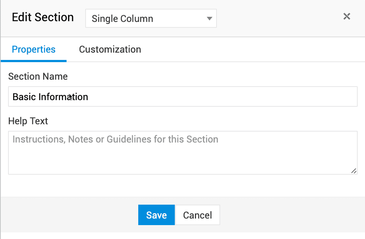Save the section changes
Screen dimensions: 365x239
pyautogui.click(x=157, y=215)
